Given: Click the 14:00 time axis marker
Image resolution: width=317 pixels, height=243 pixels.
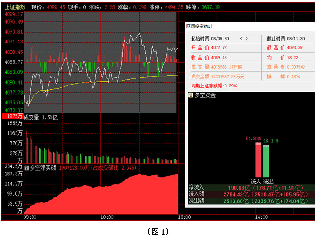Looking at the screenshot, I should tap(261, 217).
